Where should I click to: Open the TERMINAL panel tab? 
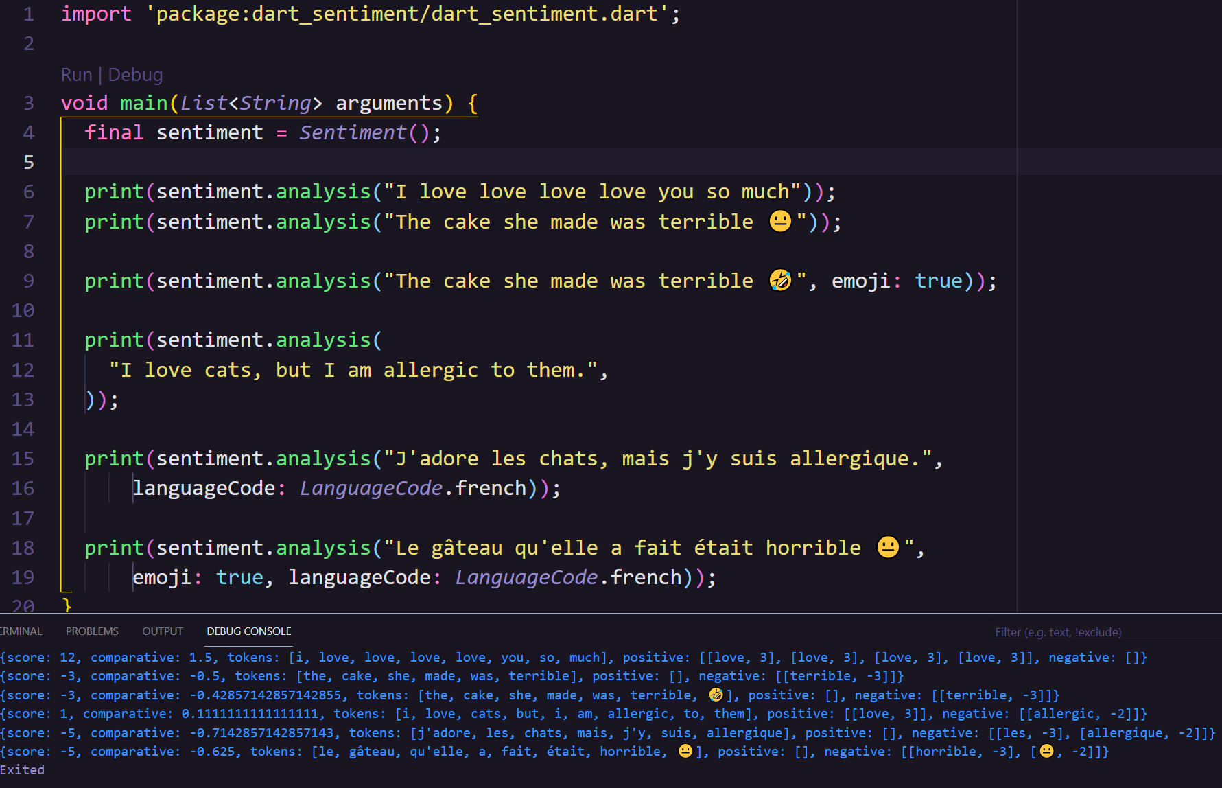(x=21, y=631)
